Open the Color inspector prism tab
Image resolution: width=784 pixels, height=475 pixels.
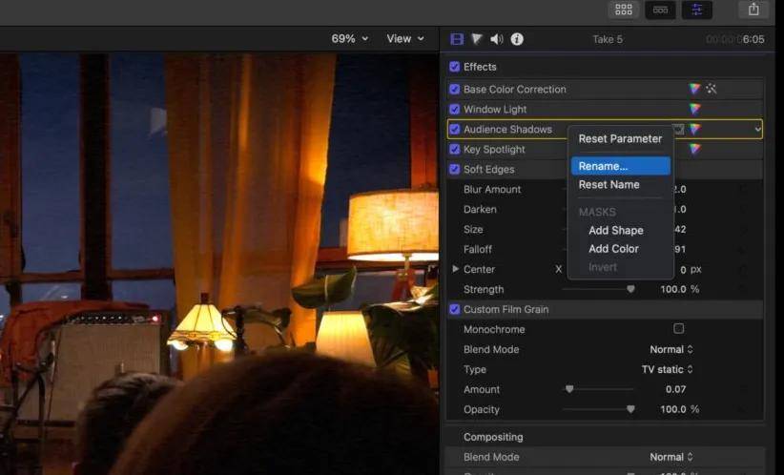click(477, 39)
